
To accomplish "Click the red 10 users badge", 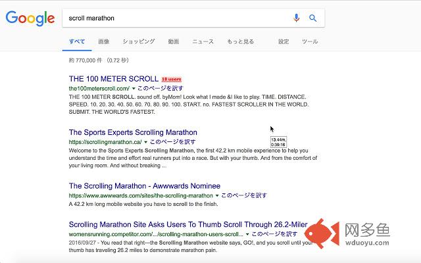I will 172,79.
